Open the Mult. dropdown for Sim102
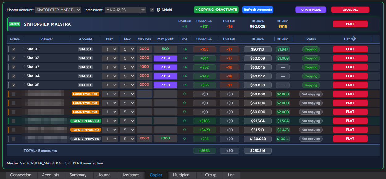The image size is (386, 179). 110,58
